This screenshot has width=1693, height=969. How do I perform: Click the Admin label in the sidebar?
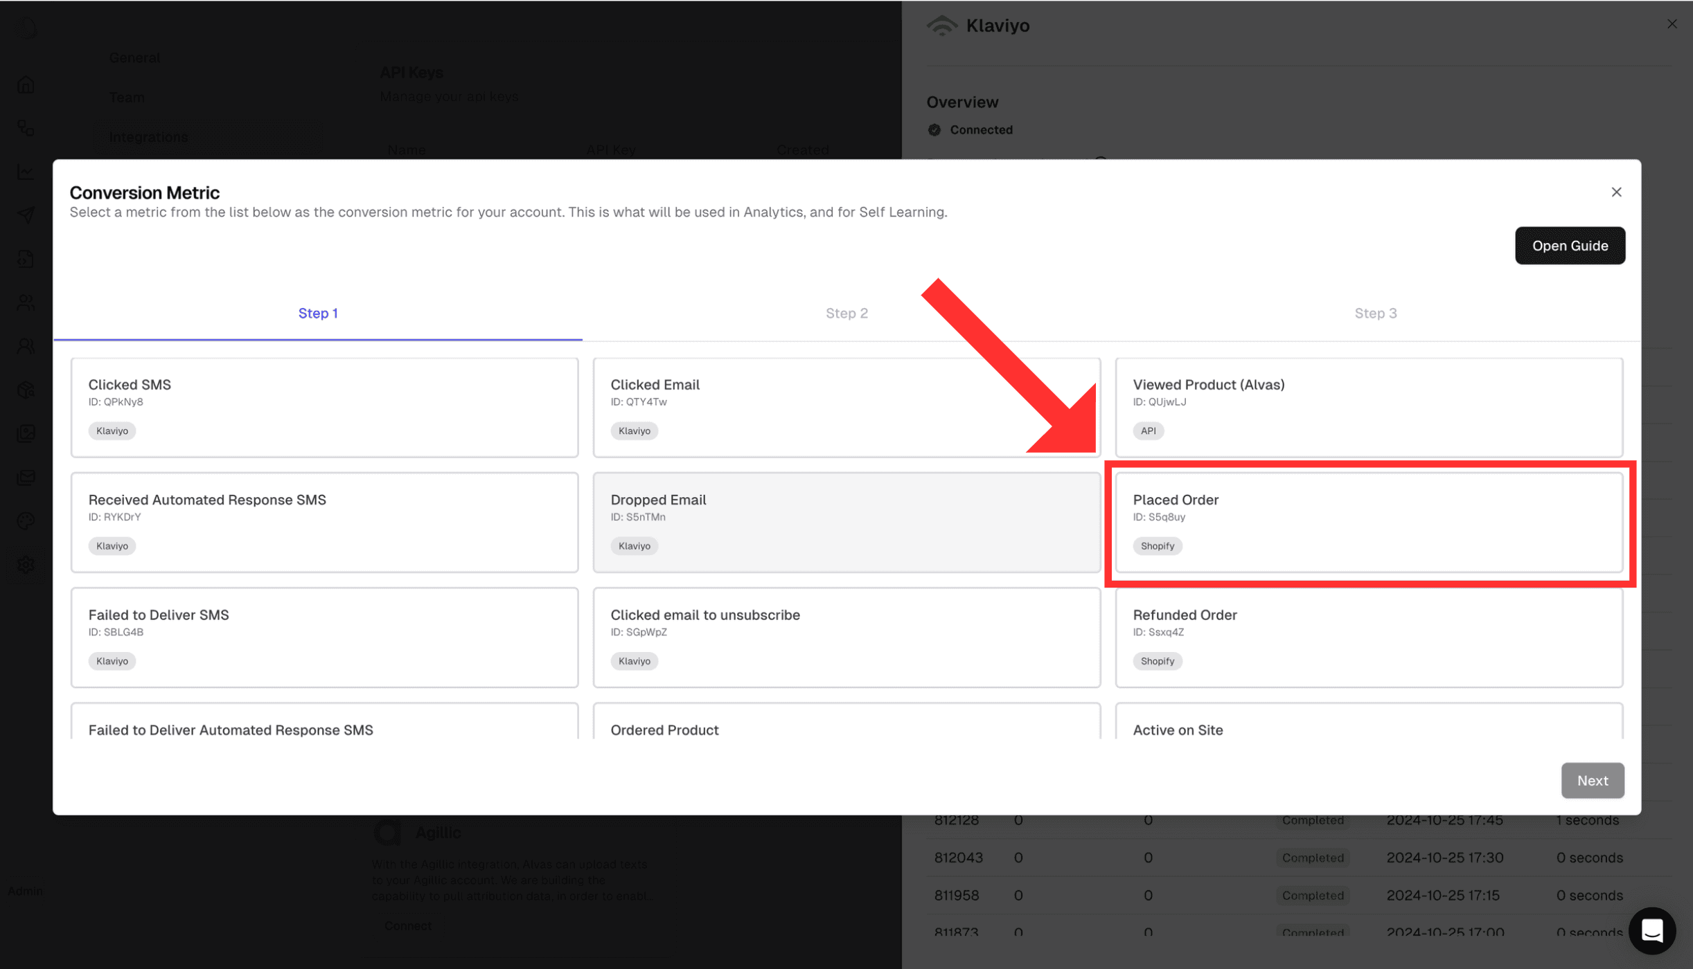coord(25,891)
